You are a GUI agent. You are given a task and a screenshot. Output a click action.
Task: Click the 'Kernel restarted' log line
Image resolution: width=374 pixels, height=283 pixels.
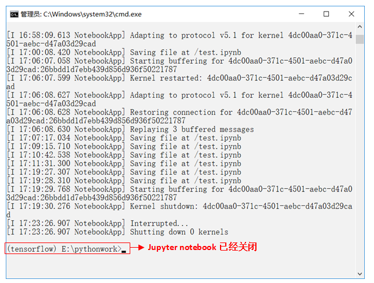click(x=179, y=82)
